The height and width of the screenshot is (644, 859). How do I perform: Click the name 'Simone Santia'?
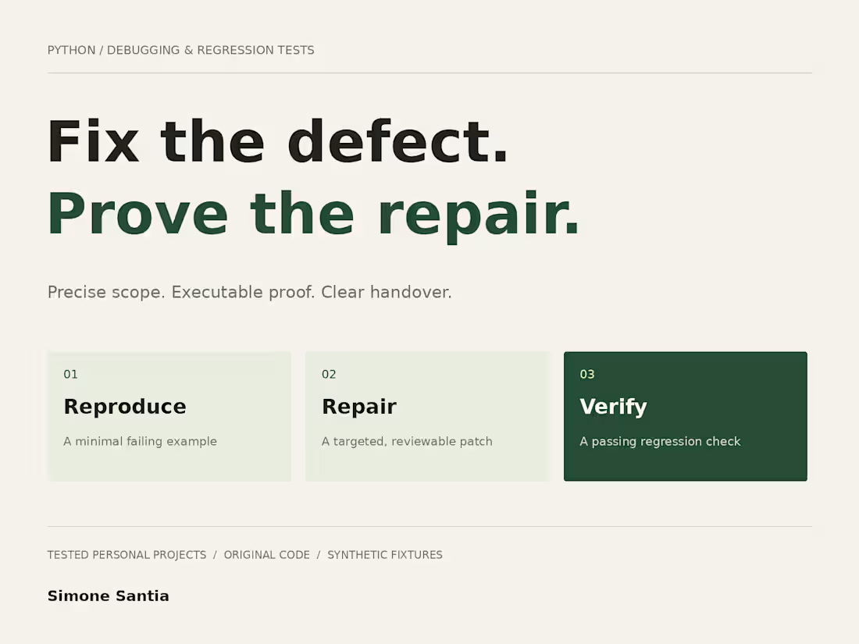(x=109, y=596)
